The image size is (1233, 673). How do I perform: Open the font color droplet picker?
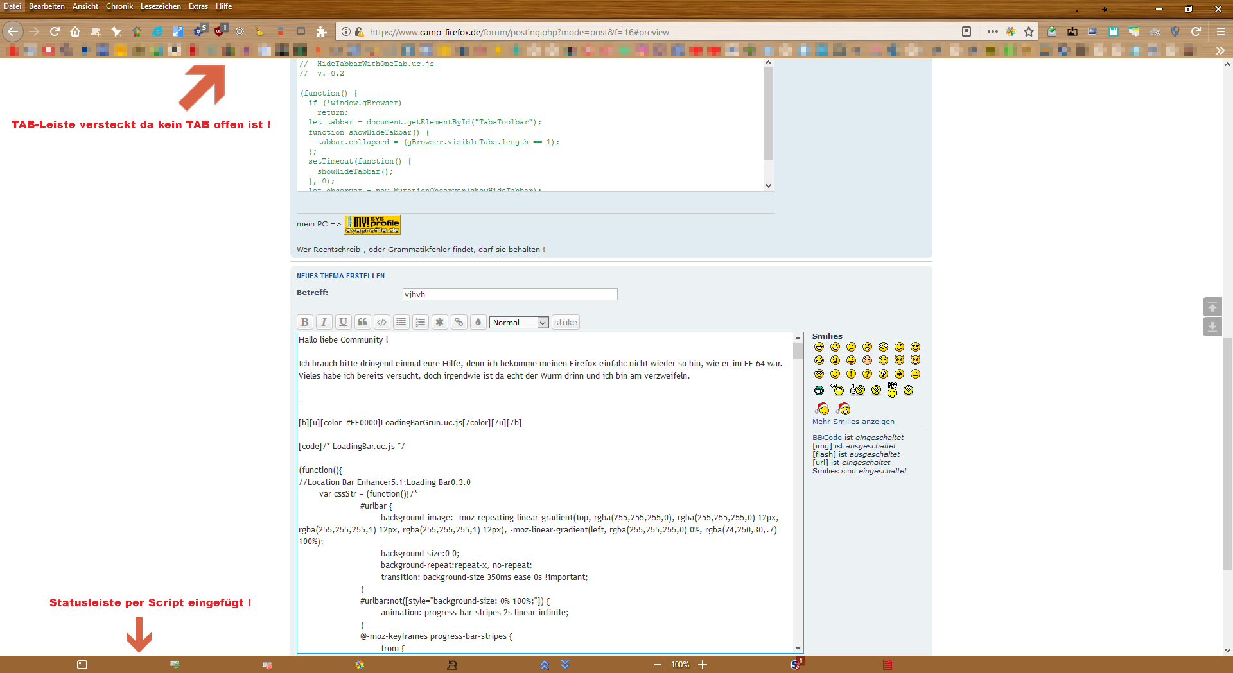[x=478, y=322]
